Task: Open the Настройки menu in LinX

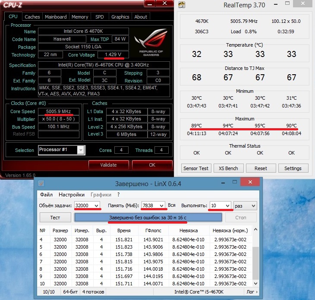Action: [72, 195]
